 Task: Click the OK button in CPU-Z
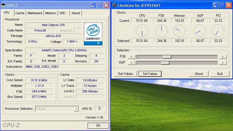point(98,126)
